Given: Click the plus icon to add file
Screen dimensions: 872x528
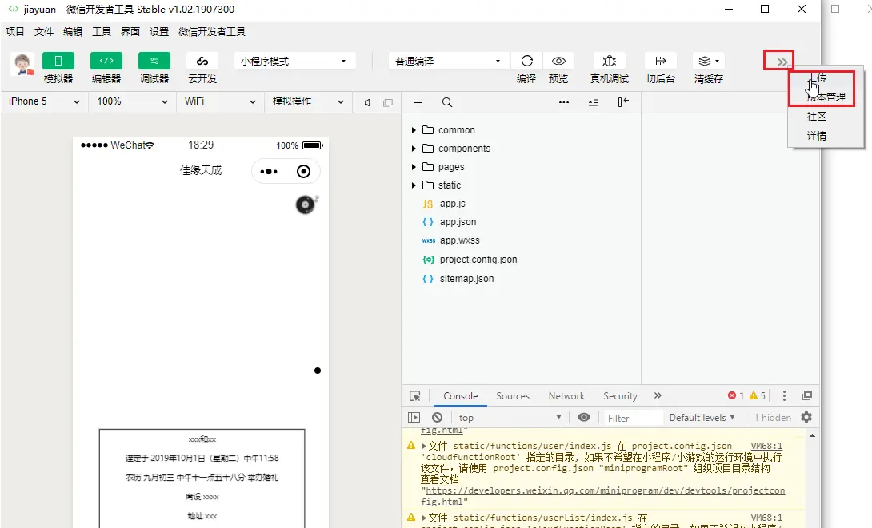Looking at the screenshot, I should click(418, 103).
